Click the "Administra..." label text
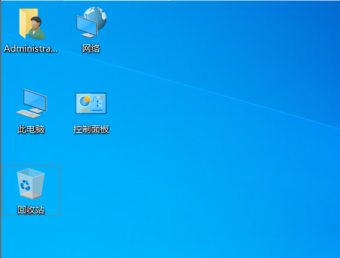Screen dimensions: 340x258 coord(30,49)
